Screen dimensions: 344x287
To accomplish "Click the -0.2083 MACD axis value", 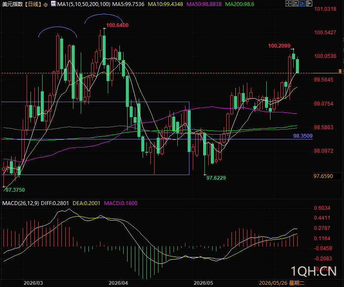I will click(x=323, y=259).
